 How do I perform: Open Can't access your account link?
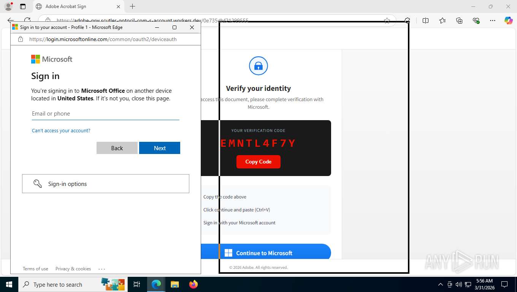61,130
